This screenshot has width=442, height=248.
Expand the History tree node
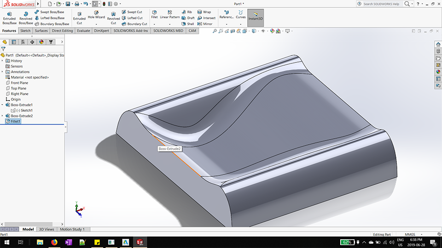click(2, 61)
